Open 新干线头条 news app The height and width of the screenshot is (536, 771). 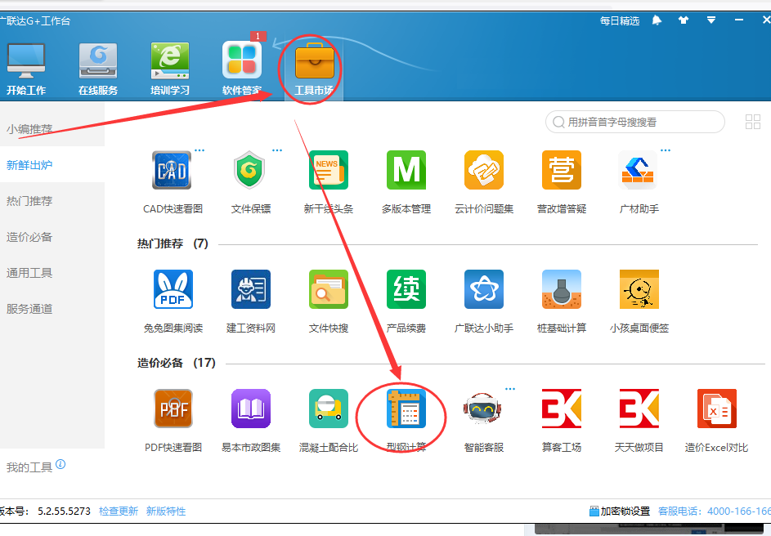point(329,170)
